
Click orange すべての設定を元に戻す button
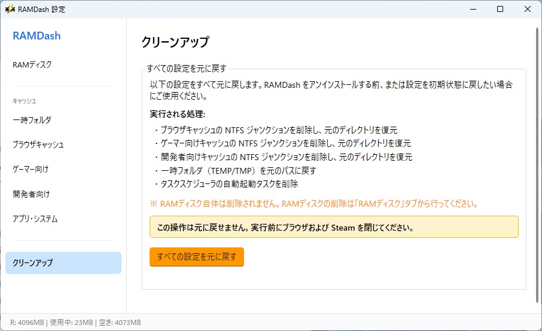point(197,257)
